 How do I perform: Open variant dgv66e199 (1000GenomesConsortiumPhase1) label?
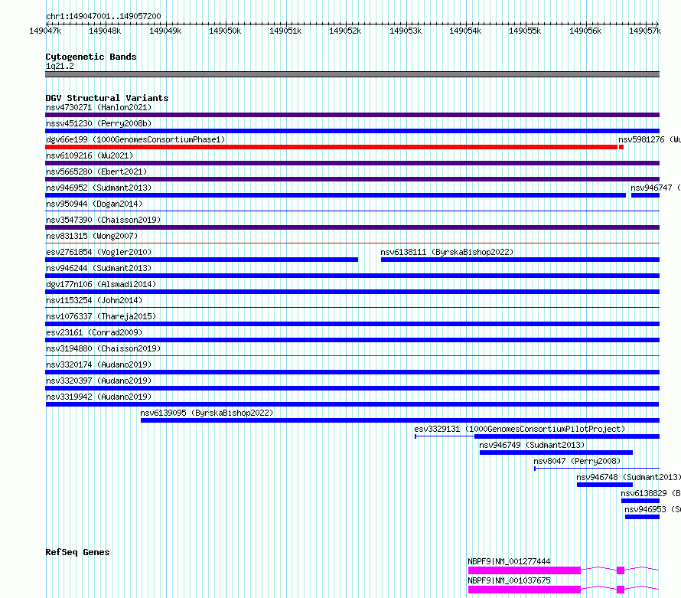[135, 139]
